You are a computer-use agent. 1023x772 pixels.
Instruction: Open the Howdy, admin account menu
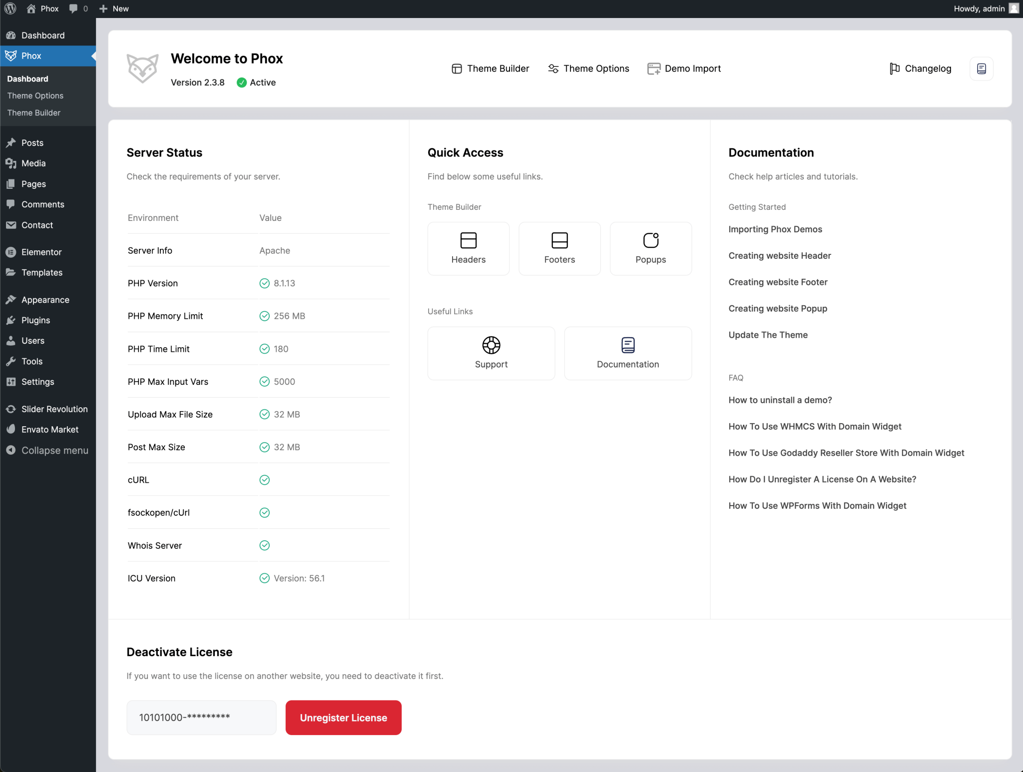(x=987, y=8)
